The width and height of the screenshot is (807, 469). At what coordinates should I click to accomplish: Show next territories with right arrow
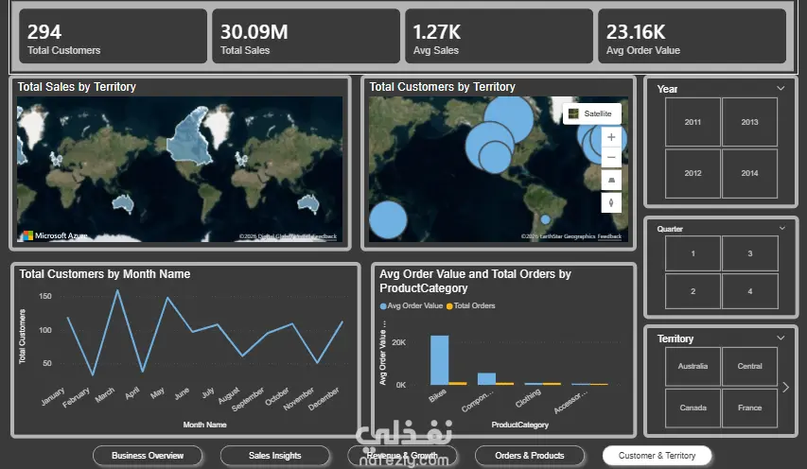(x=786, y=388)
